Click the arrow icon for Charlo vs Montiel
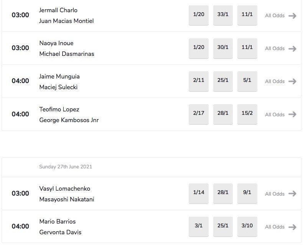 click(x=292, y=16)
